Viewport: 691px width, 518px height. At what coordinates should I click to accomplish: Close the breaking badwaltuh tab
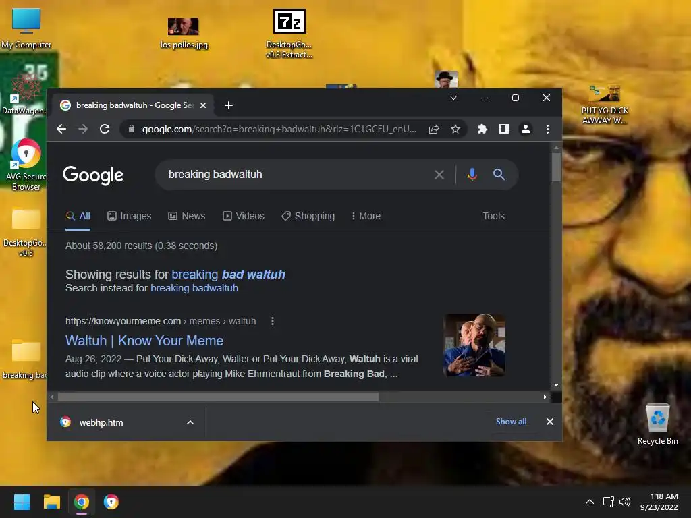(x=203, y=105)
